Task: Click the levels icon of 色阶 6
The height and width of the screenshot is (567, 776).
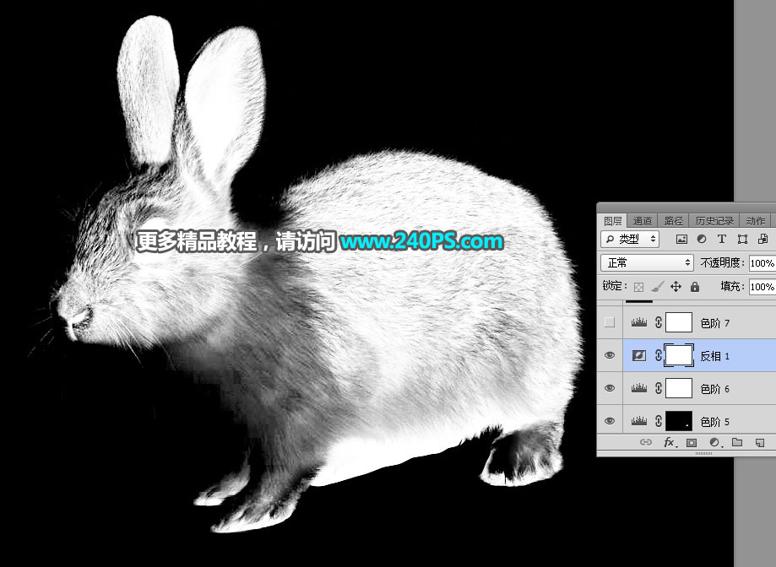Action: [639, 388]
